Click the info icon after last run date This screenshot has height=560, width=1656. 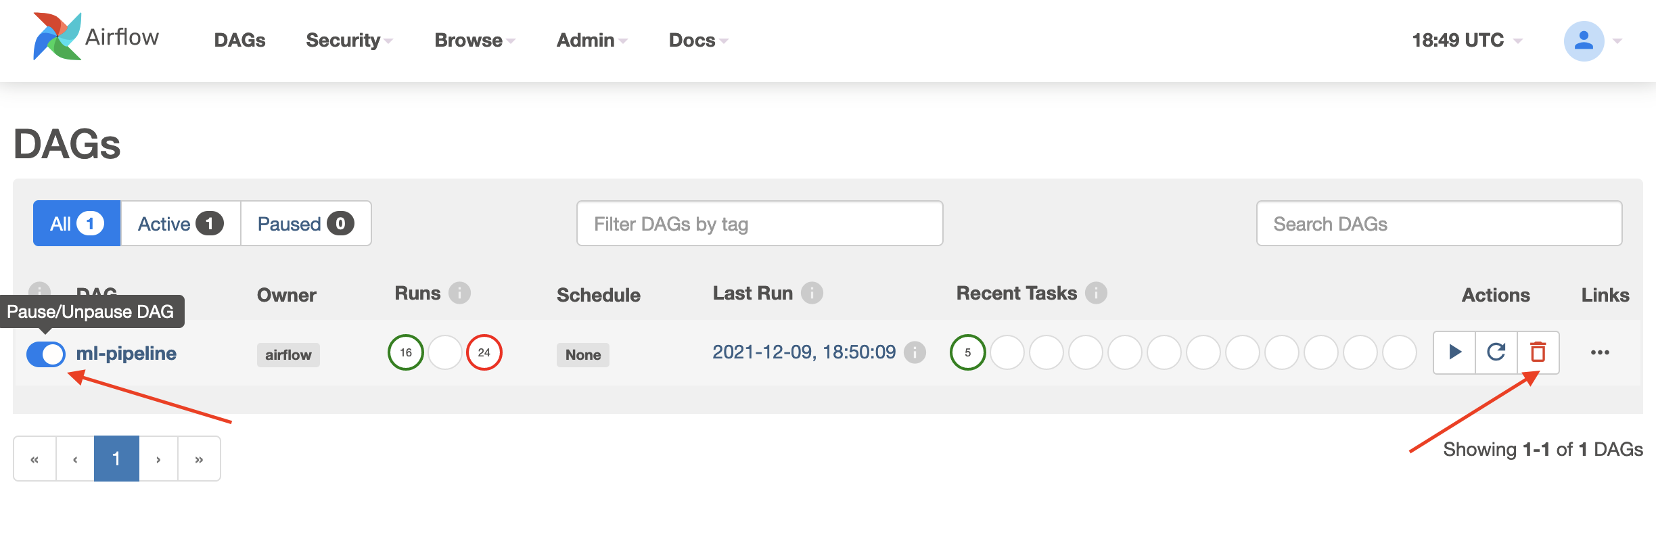pyautogui.click(x=915, y=352)
